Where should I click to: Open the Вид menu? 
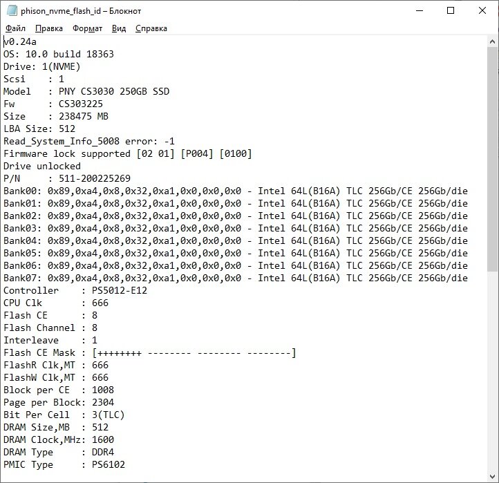[119, 28]
